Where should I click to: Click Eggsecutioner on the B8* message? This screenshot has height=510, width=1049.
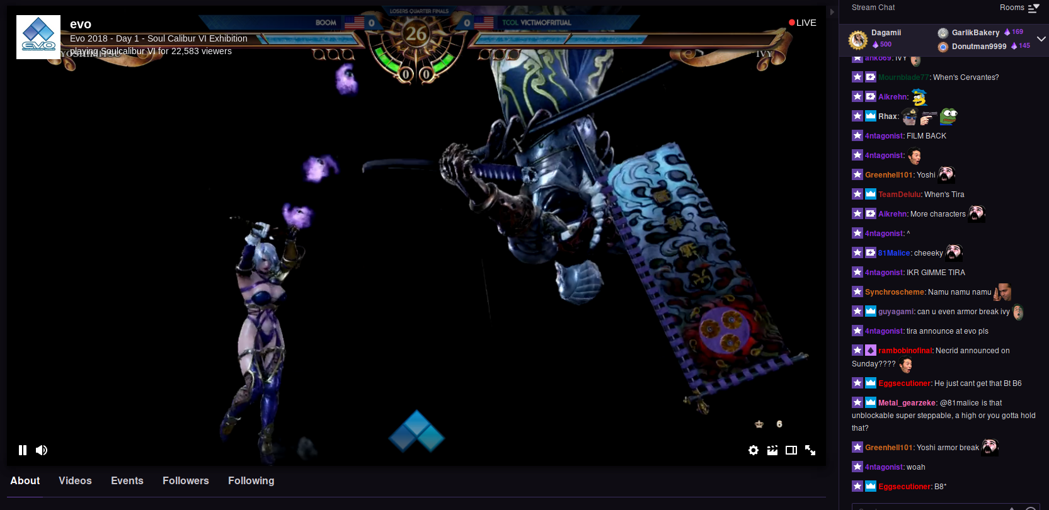tap(904, 487)
